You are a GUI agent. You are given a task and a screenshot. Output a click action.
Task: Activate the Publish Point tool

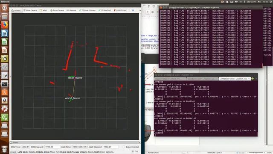(120, 10)
